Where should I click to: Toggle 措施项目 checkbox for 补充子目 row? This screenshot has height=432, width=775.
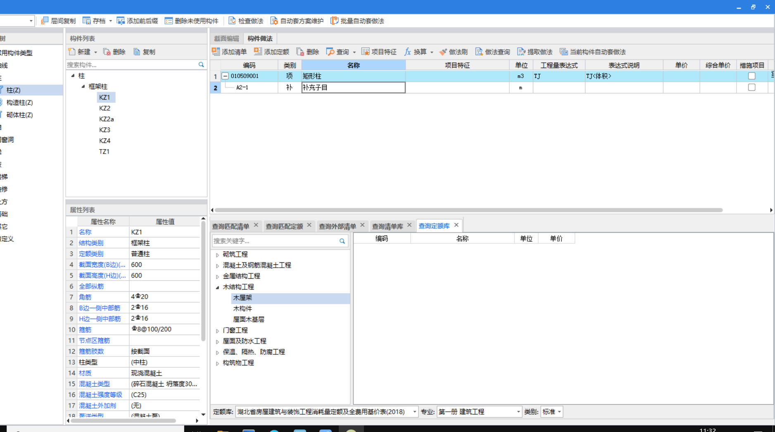(752, 87)
